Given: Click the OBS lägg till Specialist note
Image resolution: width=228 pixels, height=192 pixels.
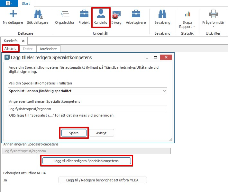Looking at the screenshot, I should pos(62,115).
